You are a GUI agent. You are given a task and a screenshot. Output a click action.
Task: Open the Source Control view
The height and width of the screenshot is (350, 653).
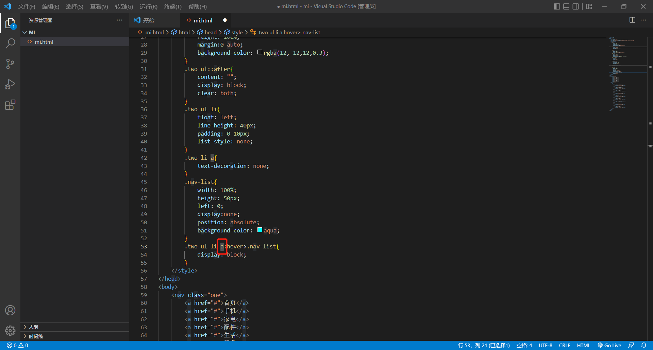10,64
